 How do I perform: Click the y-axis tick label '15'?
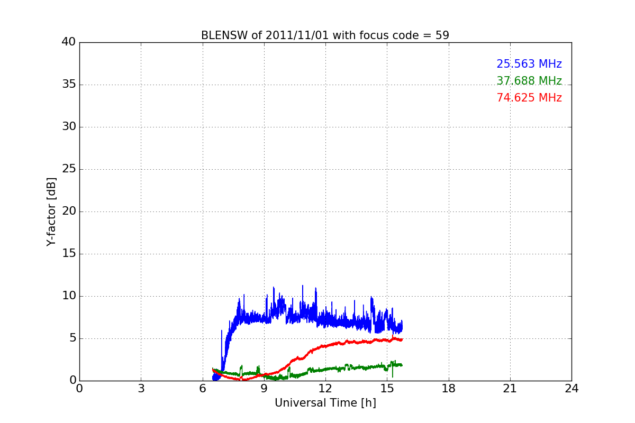[69, 254]
